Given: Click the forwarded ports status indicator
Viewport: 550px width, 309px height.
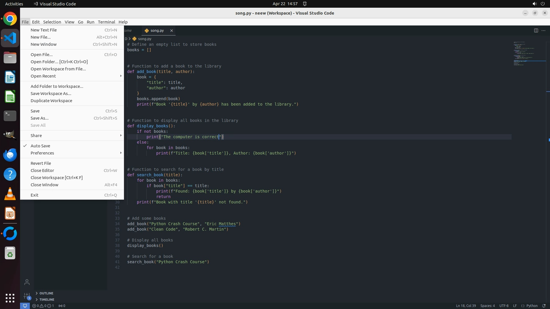Looking at the screenshot, I should pos(62,306).
